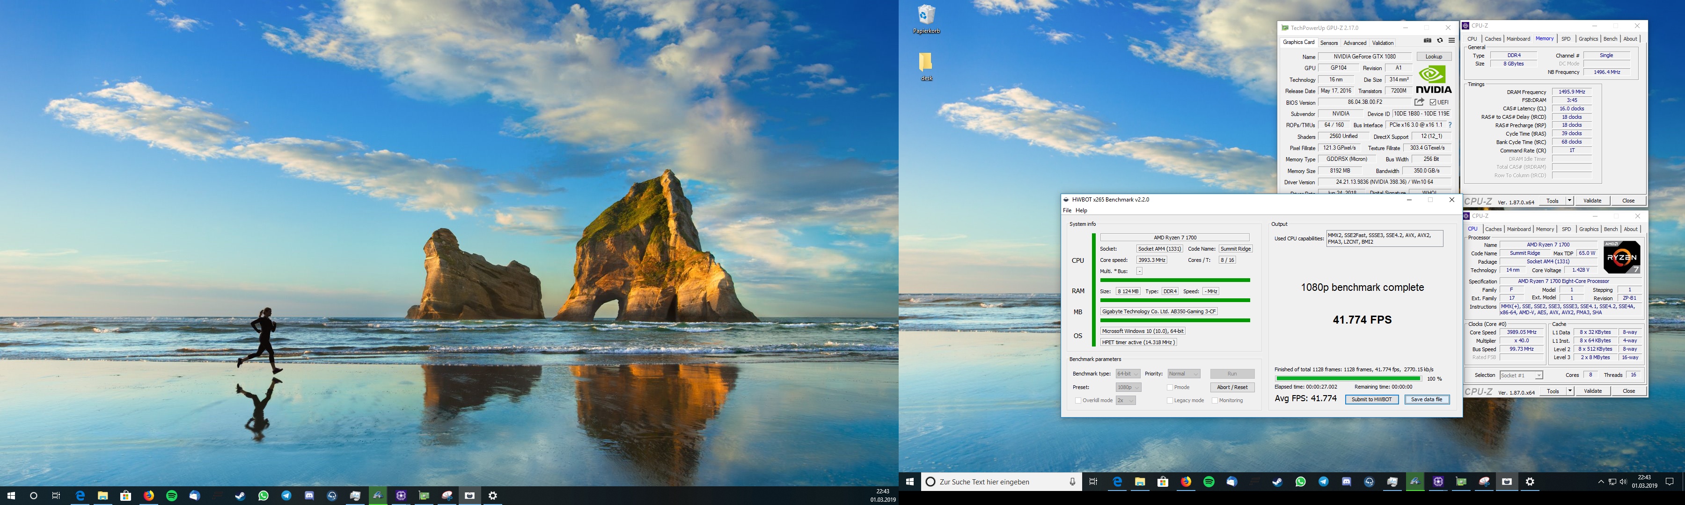
Task: Switch to the Advanced tab in GPU-Z
Action: click(1355, 43)
